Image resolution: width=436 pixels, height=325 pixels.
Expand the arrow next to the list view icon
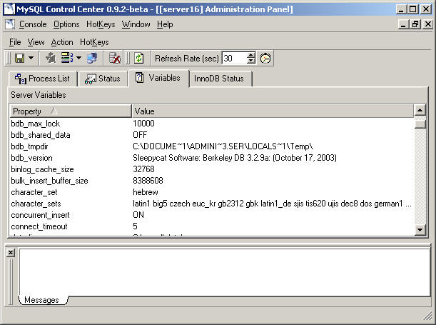pos(78,58)
